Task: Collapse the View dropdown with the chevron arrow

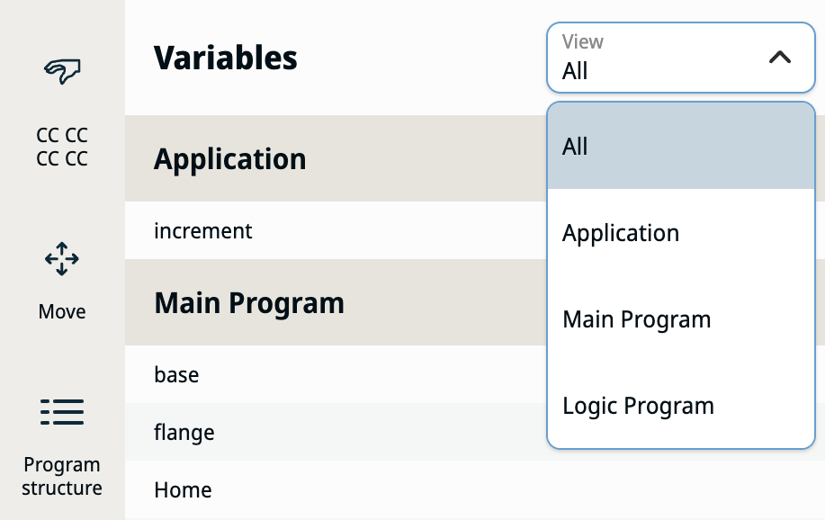Action: [x=780, y=57]
